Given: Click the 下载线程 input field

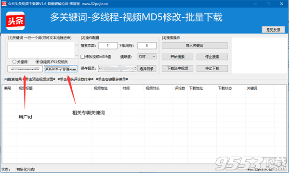Looking at the screenshot, I should (x=147, y=46).
